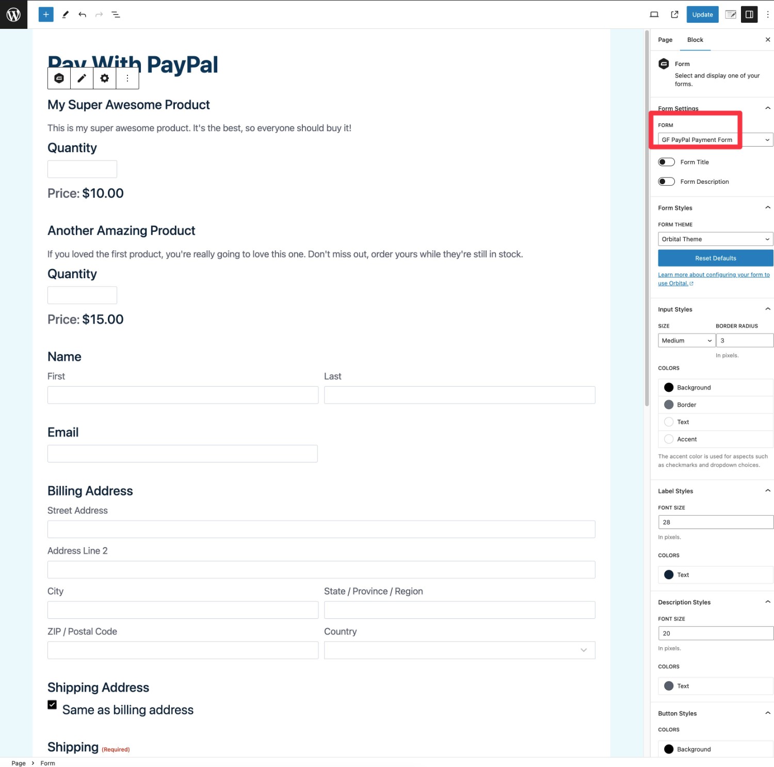774x767 pixels.
Task: Click Page in the bottom breadcrumb
Action: (x=19, y=763)
